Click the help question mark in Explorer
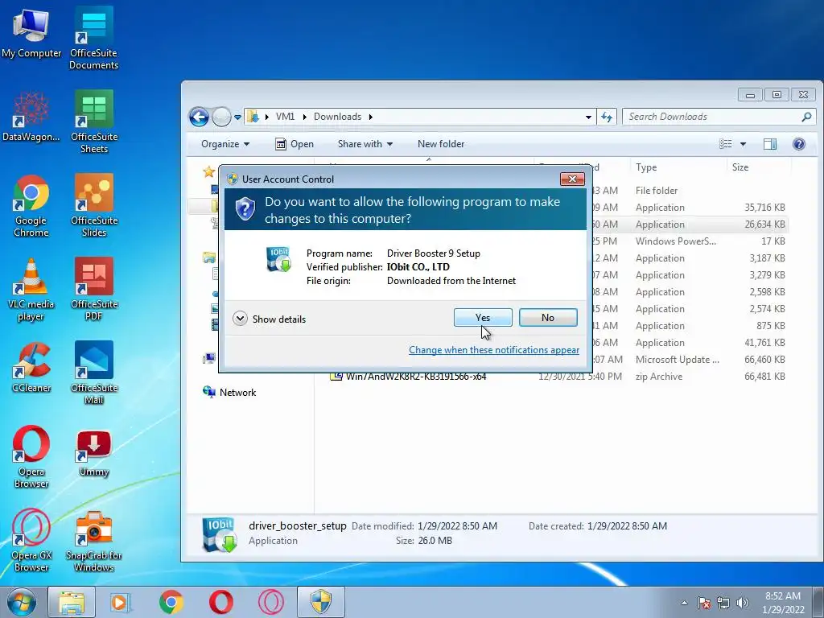Image resolution: width=824 pixels, height=618 pixels. [799, 144]
